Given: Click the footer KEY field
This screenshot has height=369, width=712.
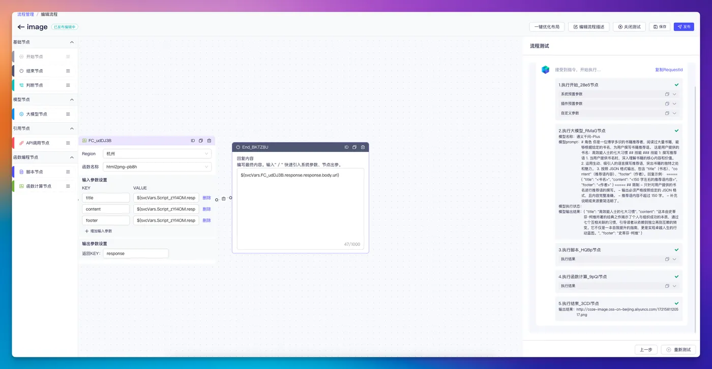Looking at the screenshot, I should click(106, 220).
